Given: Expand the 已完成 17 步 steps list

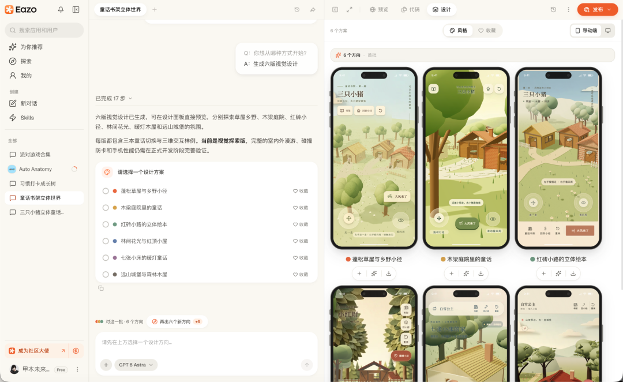Looking at the screenshot, I should tap(114, 98).
